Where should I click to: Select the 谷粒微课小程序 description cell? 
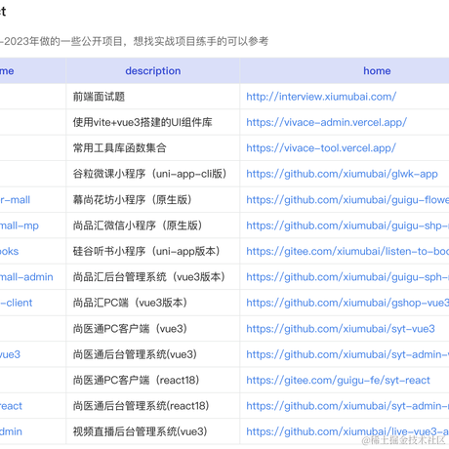click(153, 174)
